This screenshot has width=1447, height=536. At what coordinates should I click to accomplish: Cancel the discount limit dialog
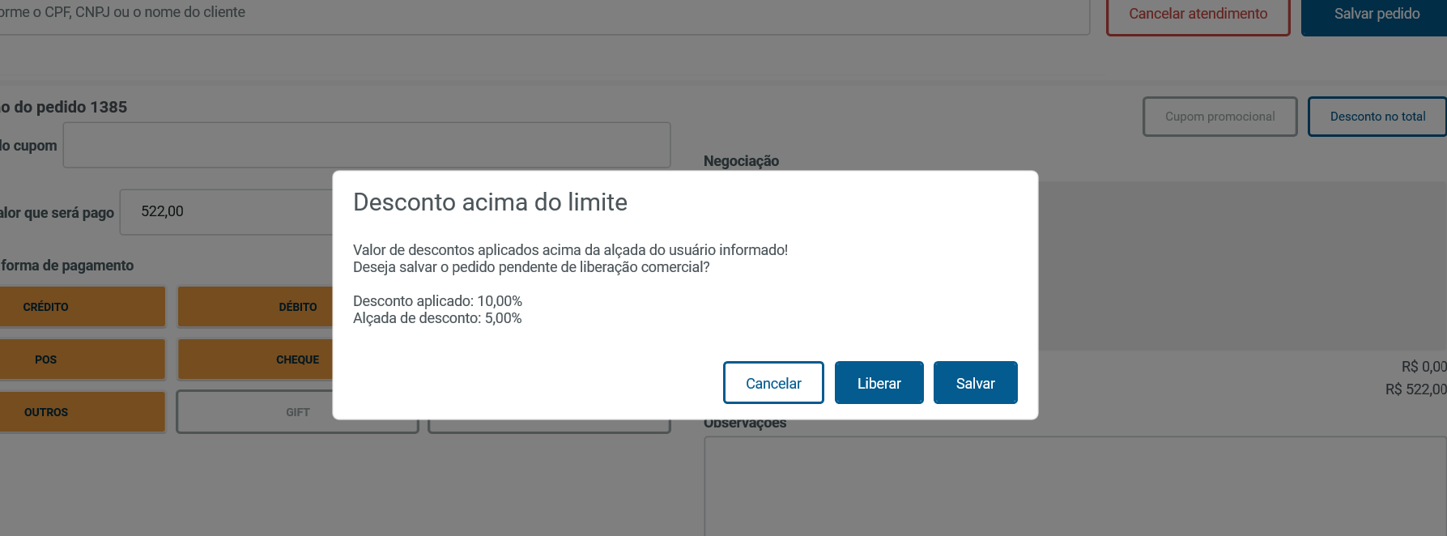(x=773, y=383)
